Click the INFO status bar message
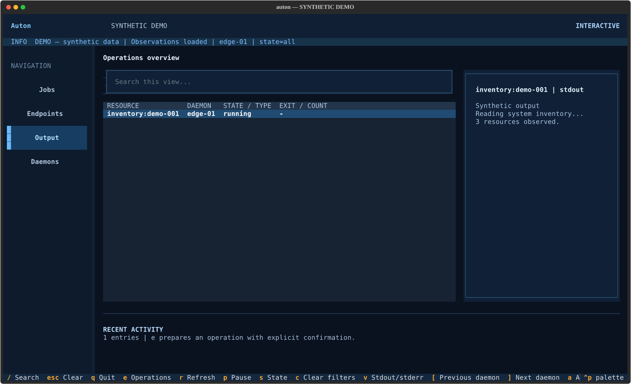The image size is (631, 384). point(153,42)
